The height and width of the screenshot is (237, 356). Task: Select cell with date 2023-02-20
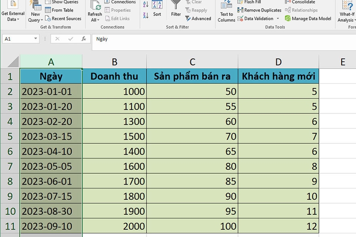pos(51,121)
